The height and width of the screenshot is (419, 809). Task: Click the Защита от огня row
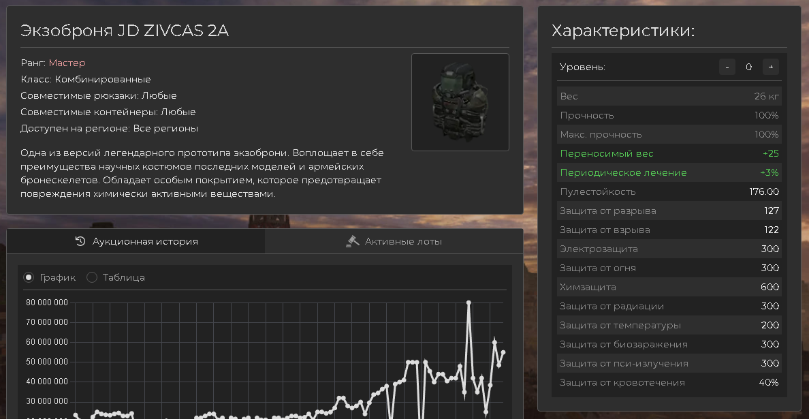point(669,268)
